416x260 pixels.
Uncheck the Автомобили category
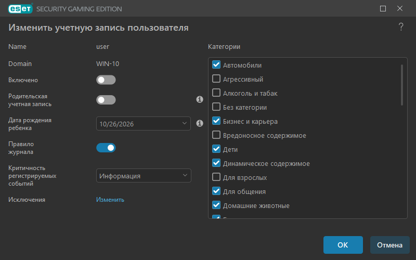pos(216,64)
